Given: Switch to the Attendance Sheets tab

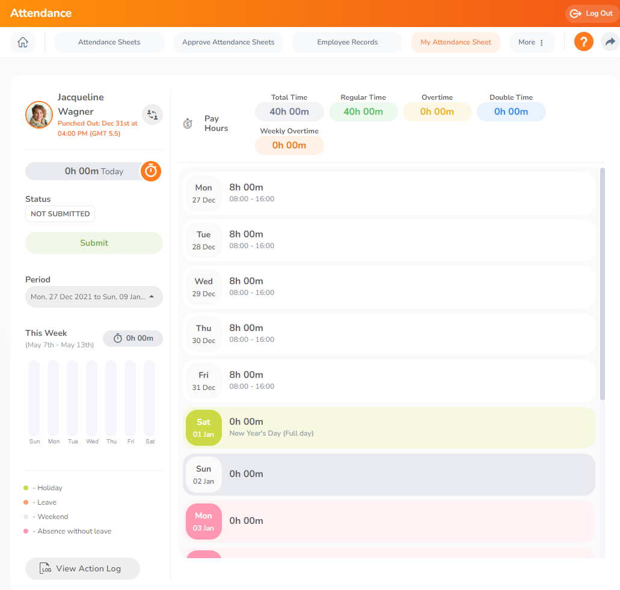Looking at the screenshot, I should tap(108, 42).
